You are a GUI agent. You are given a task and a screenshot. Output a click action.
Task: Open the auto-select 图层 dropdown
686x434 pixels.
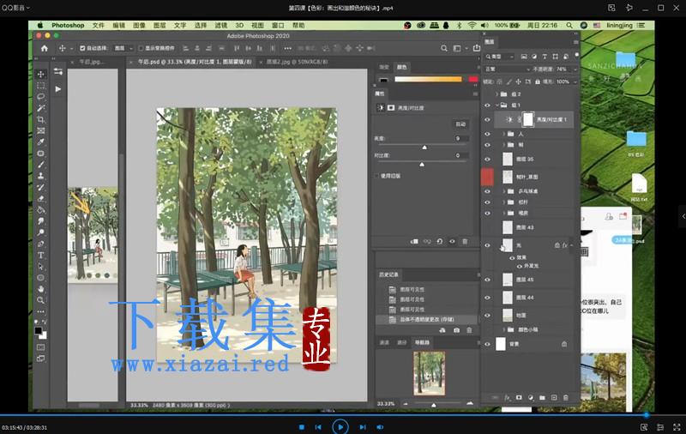(x=123, y=48)
